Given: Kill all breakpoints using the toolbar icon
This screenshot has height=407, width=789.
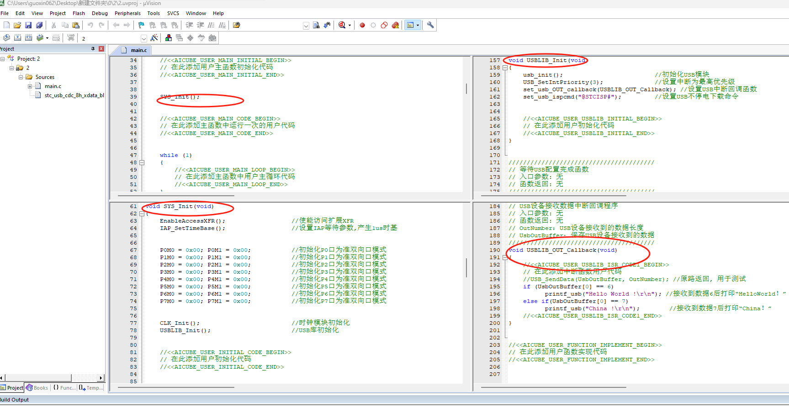Looking at the screenshot, I should pyautogui.click(x=395, y=25).
